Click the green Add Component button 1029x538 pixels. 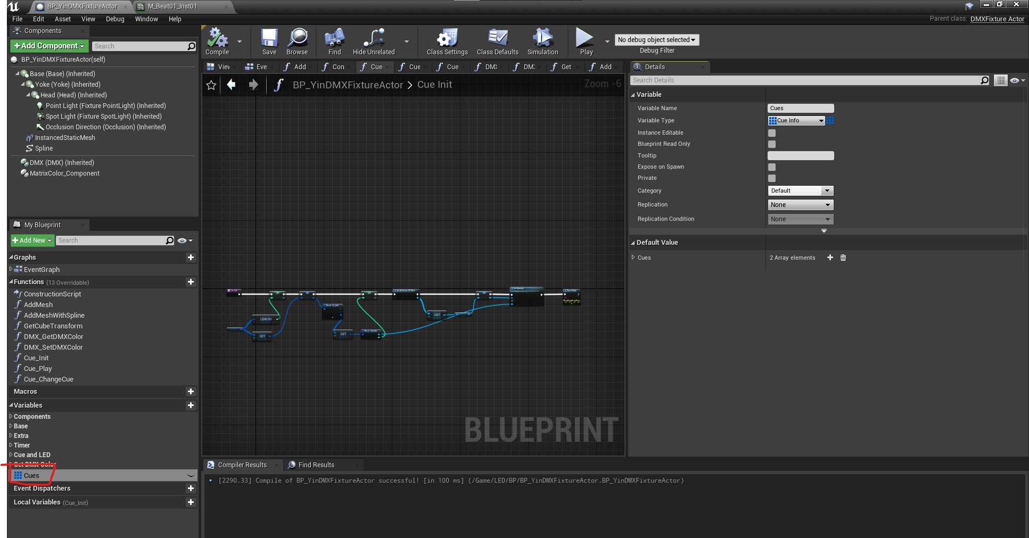coord(49,46)
